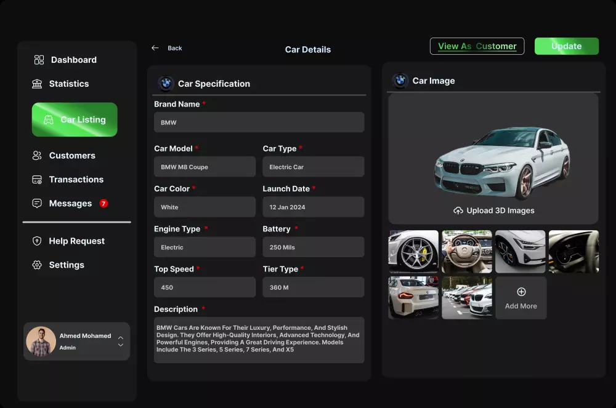
Task: Open the wheel with yellow caliper thumbnail
Action: (413, 252)
